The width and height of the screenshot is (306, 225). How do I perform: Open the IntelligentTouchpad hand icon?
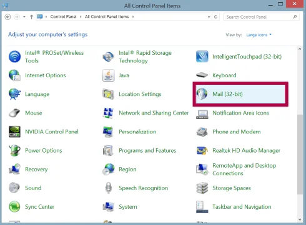(202, 57)
